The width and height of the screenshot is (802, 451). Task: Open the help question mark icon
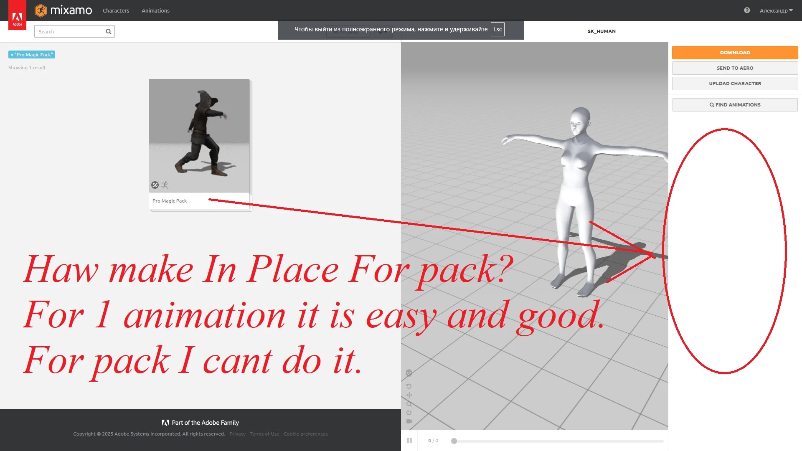pyautogui.click(x=747, y=10)
